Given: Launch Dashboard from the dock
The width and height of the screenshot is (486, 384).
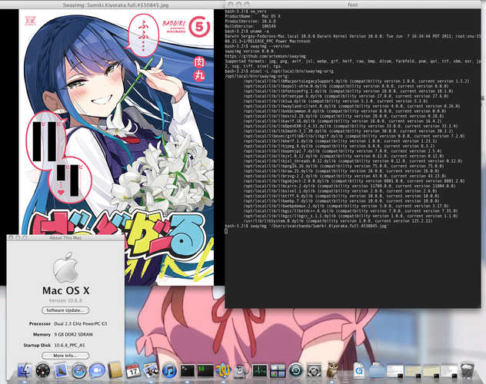Looking at the screenshot, I should point(43,370).
